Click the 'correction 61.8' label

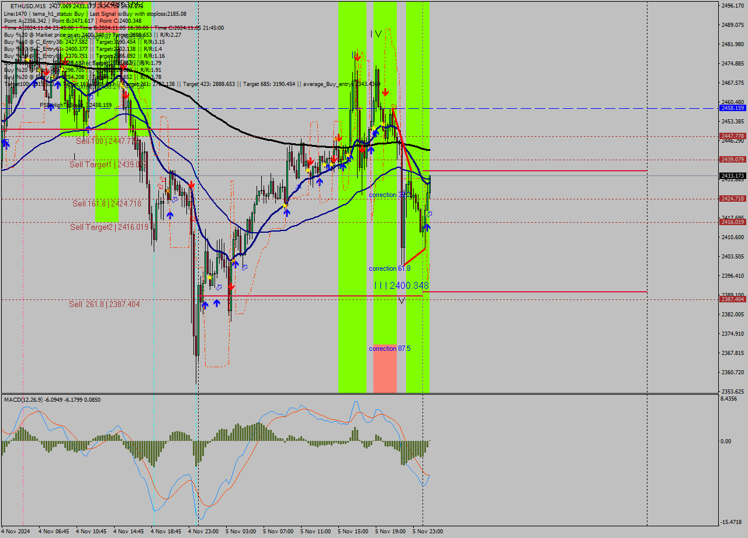tap(389, 268)
